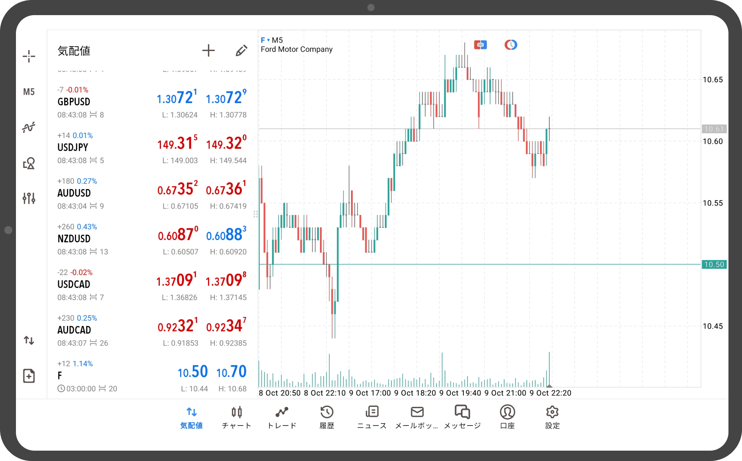Screen dimensions: 742x461
Task: Click AUDCAD ask price 0.92347
Action: click(x=226, y=326)
